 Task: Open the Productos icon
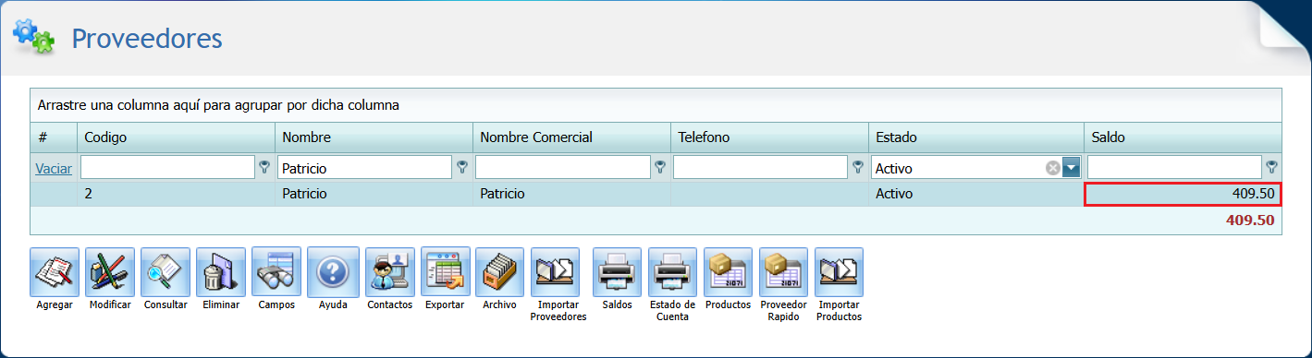[729, 272]
